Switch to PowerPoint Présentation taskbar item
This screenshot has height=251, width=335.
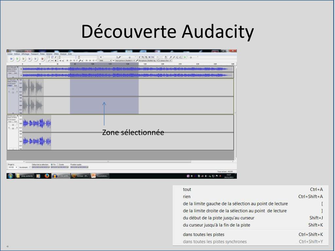pyautogui.click(x=100, y=176)
